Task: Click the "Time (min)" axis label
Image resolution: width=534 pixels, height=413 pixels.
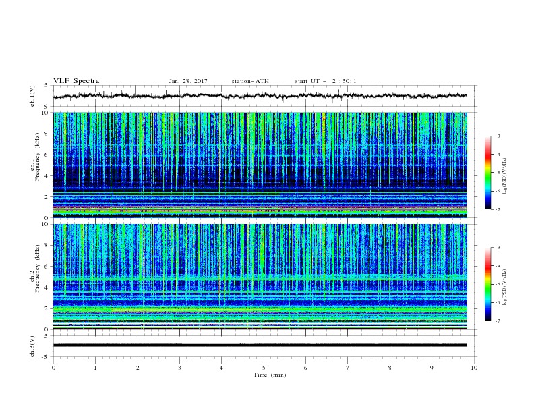Action: pyautogui.click(x=270, y=375)
